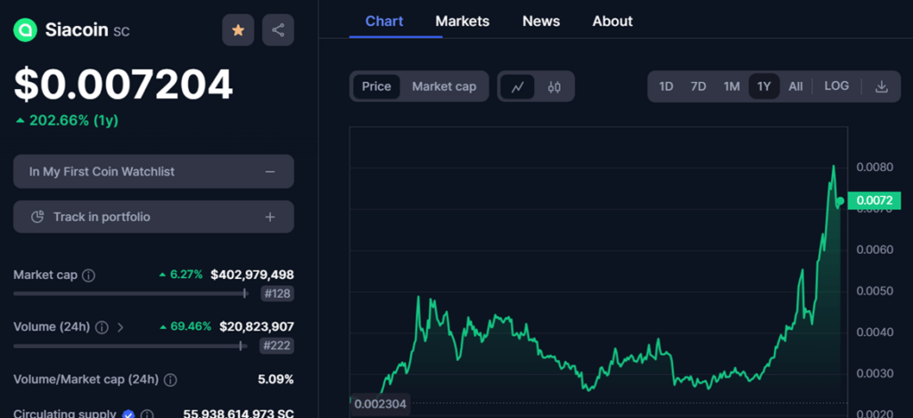Click the $402,979,498 market cap value

click(x=252, y=275)
